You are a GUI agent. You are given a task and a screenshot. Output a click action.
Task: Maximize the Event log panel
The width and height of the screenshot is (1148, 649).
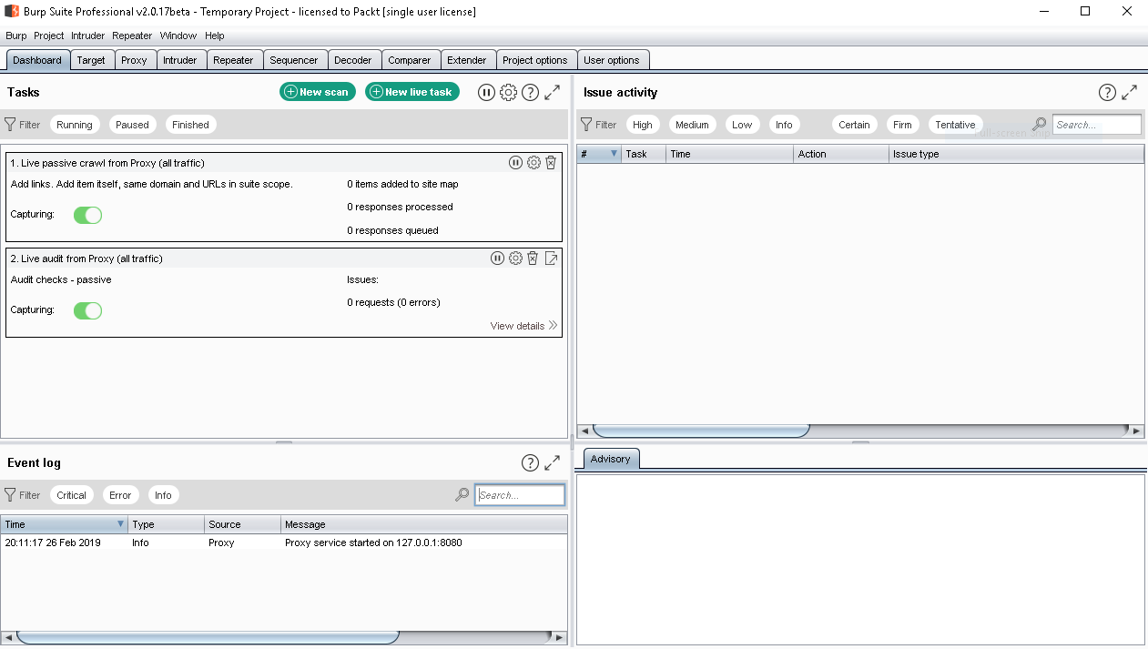point(553,462)
